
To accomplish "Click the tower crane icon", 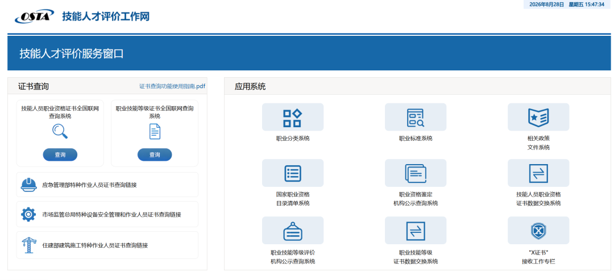I will point(28,245).
